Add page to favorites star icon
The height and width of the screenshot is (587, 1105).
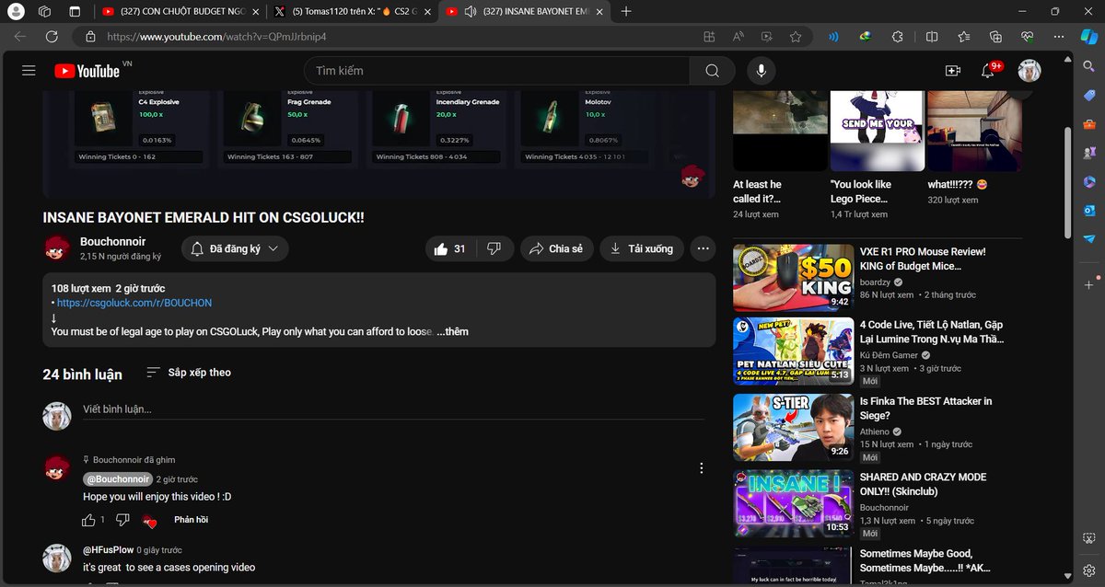(796, 37)
